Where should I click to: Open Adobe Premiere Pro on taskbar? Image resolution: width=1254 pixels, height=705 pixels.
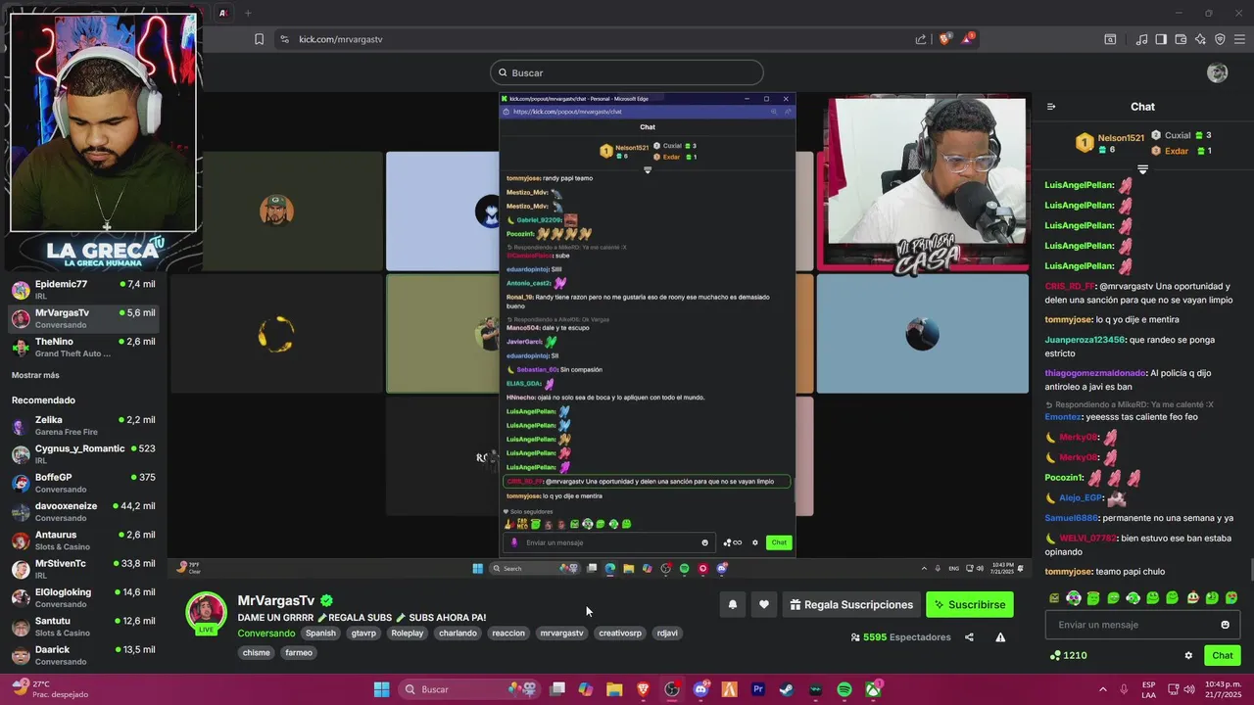[758, 689]
